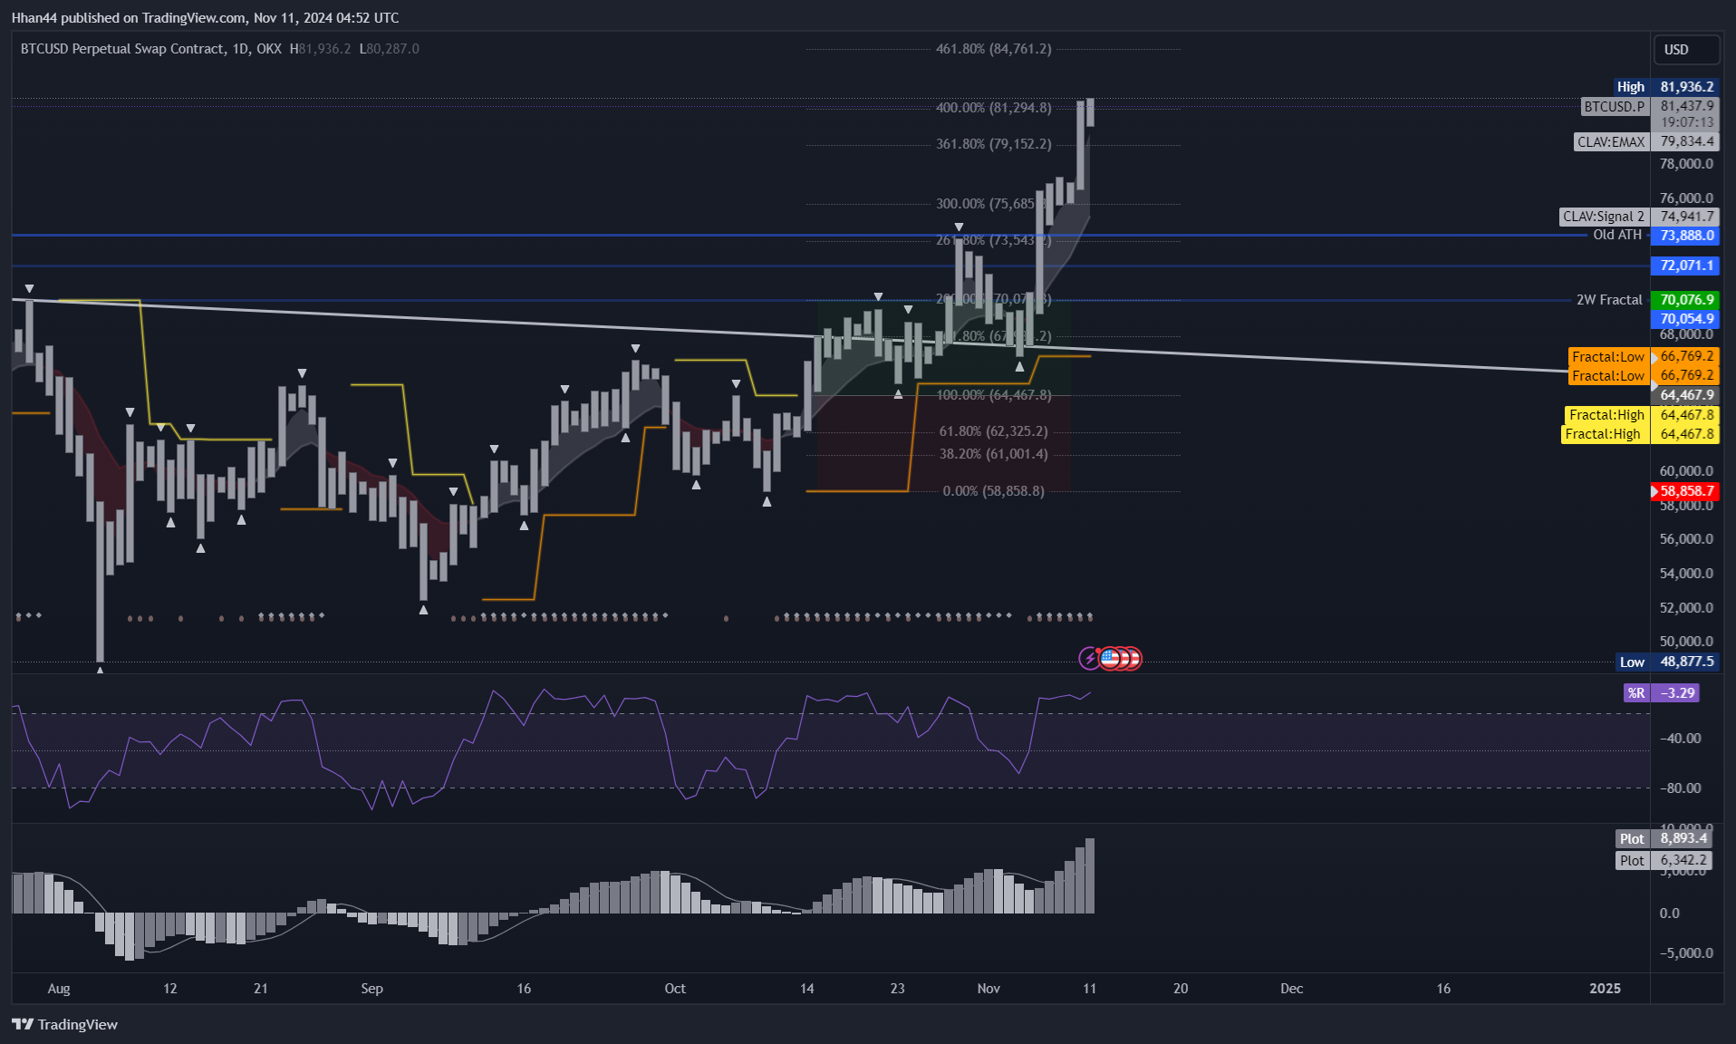Click the Low 48,877.5 price label
The width and height of the screenshot is (1736, 1044).
tap(1668, 662)
